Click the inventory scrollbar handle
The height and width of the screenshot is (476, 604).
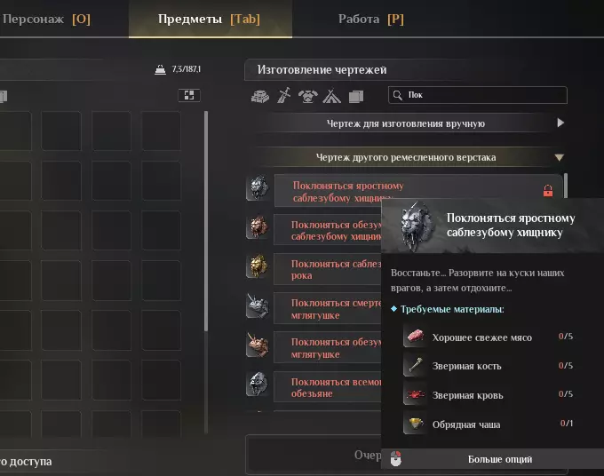206,221
